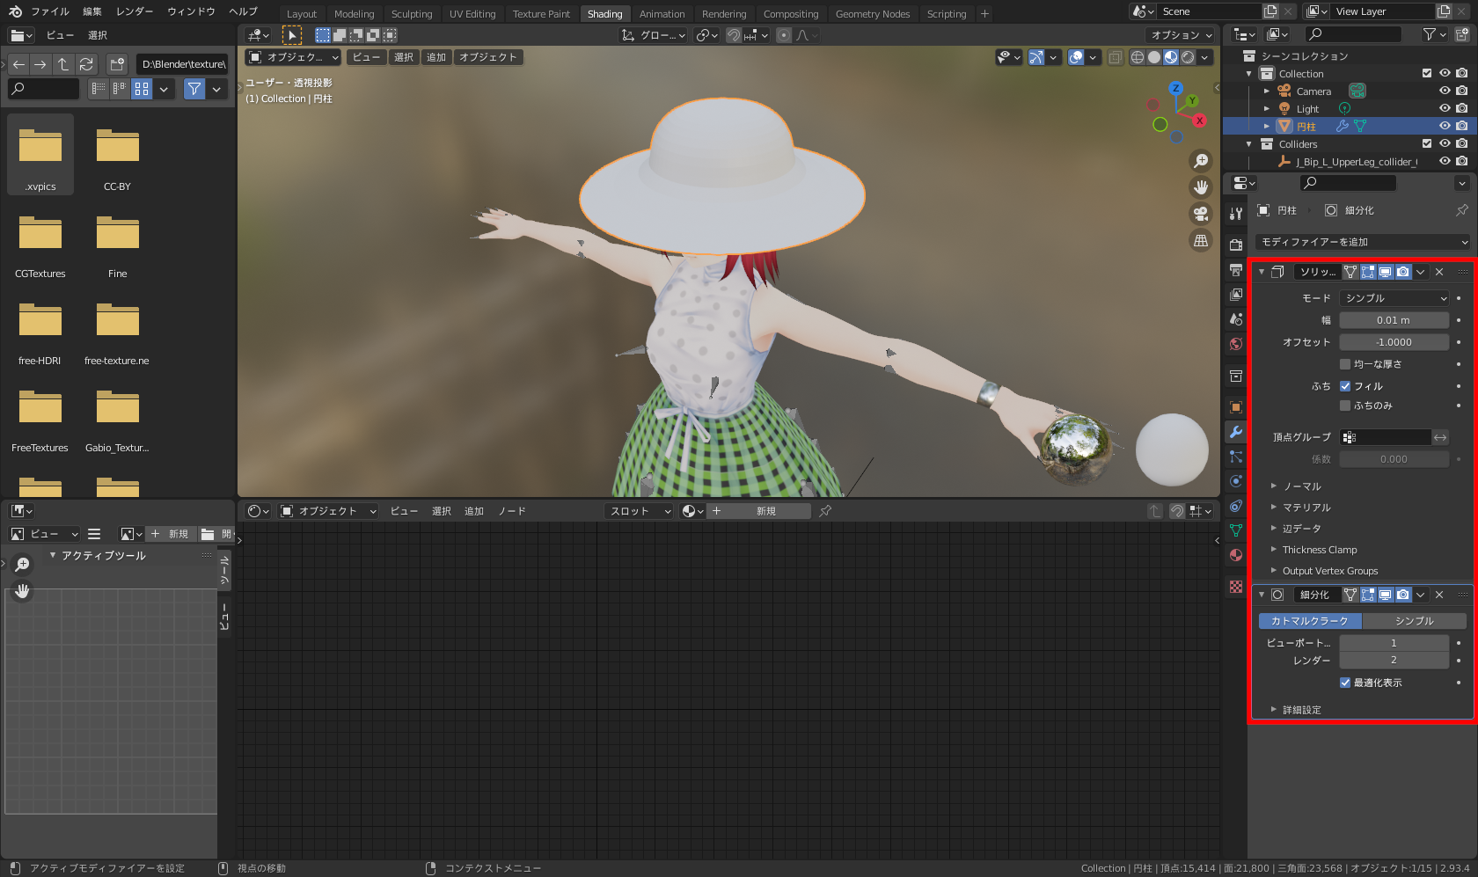Image resolution: width=1478 pixels, height=877 pixels.
Task: Click the camera view icon in viewport
Action: click(1201, 214)
